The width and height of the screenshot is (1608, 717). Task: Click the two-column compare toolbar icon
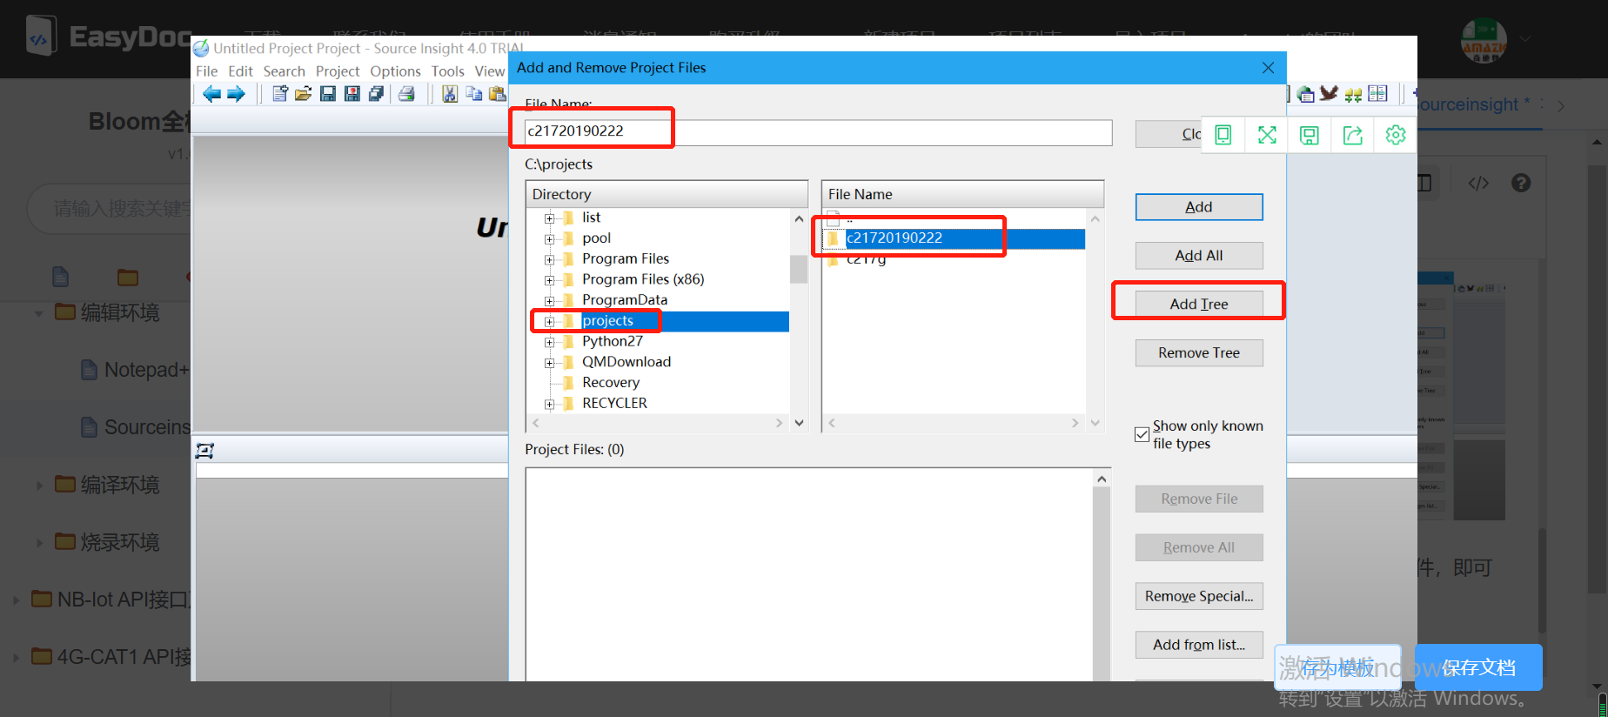(1377, 93)
